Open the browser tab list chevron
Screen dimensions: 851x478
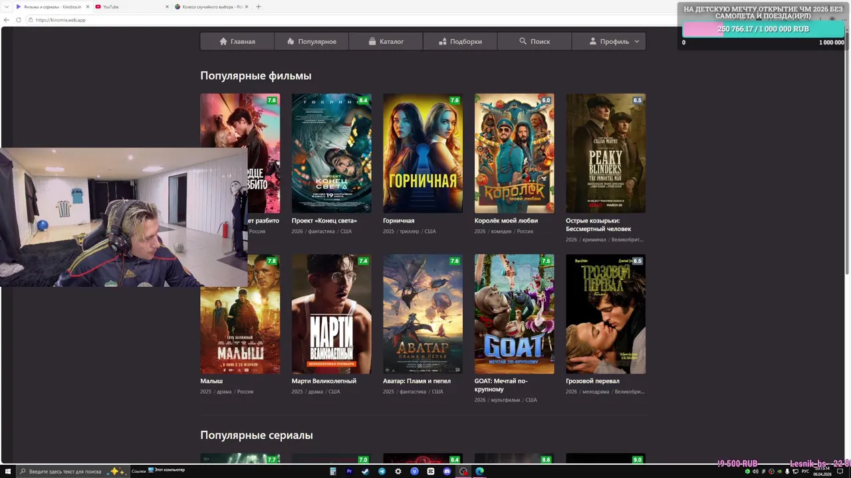pyautogui.click(x=7, y=7)
